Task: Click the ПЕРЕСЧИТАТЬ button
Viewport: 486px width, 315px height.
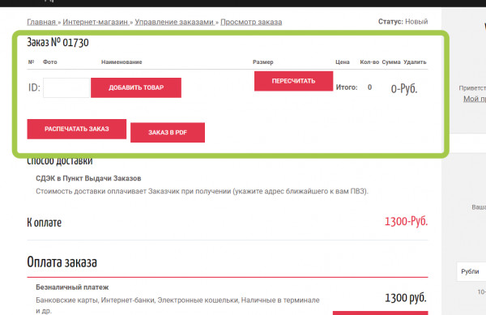Action: tap(293, 81)
